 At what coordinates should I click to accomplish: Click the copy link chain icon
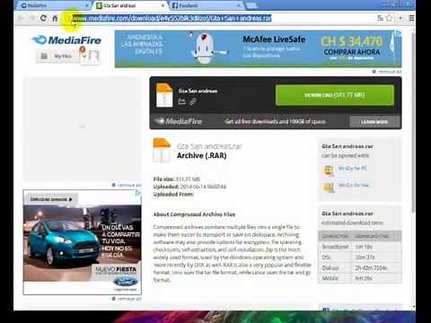[193, 102]
